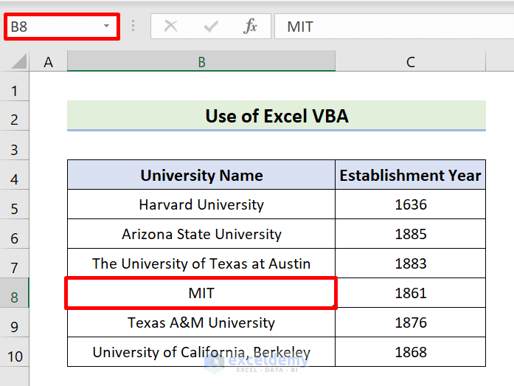Click the formula bar resize handle dots
514x386 pixels.
click(133, 27)
